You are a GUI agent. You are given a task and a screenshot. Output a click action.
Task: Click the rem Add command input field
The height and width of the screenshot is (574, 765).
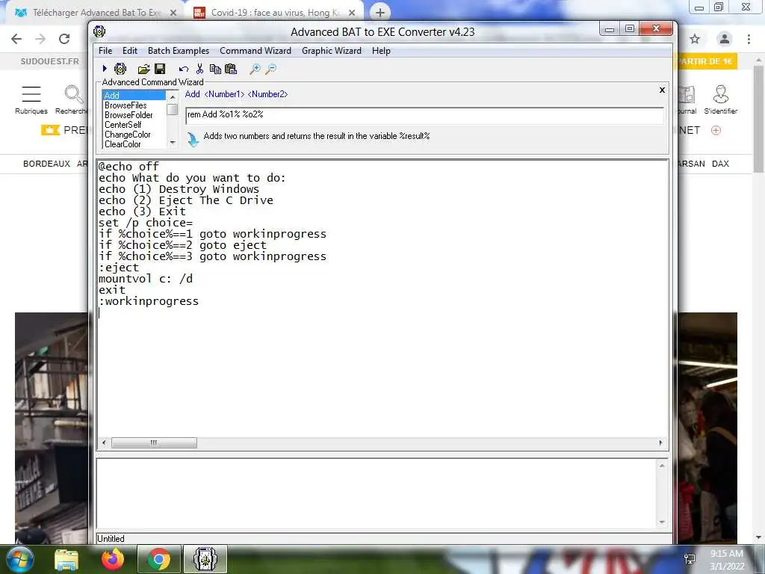pos(424,114)
